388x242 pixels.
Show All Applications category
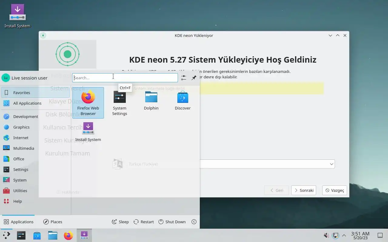click(x=35, y=103)
